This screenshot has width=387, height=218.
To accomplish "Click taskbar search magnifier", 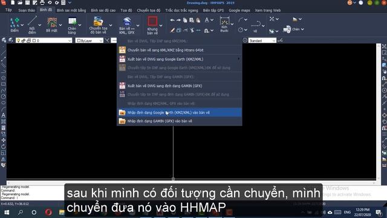I will [21, 212].
